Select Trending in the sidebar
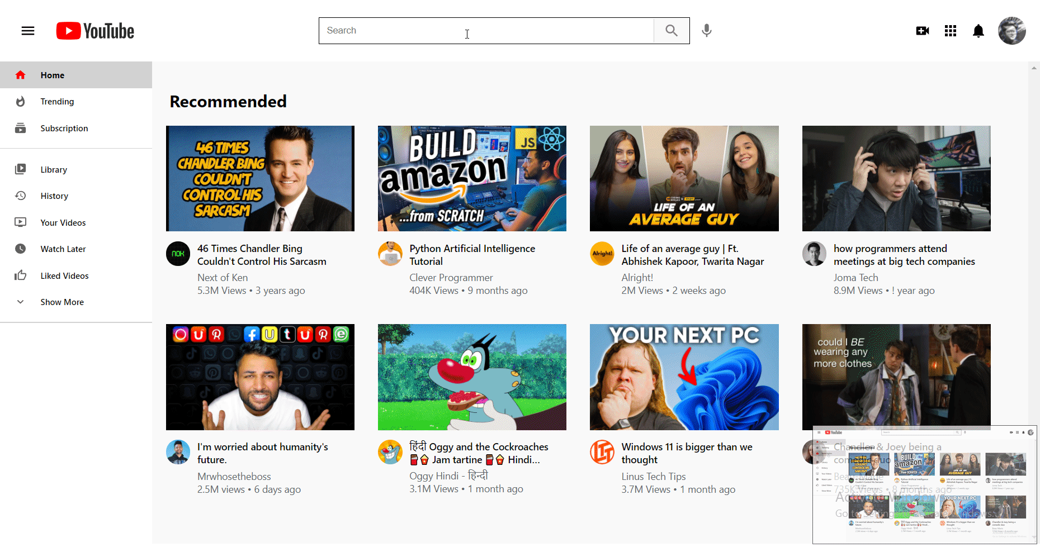This screenshot has width=1040, height=547. coord(76,101)
